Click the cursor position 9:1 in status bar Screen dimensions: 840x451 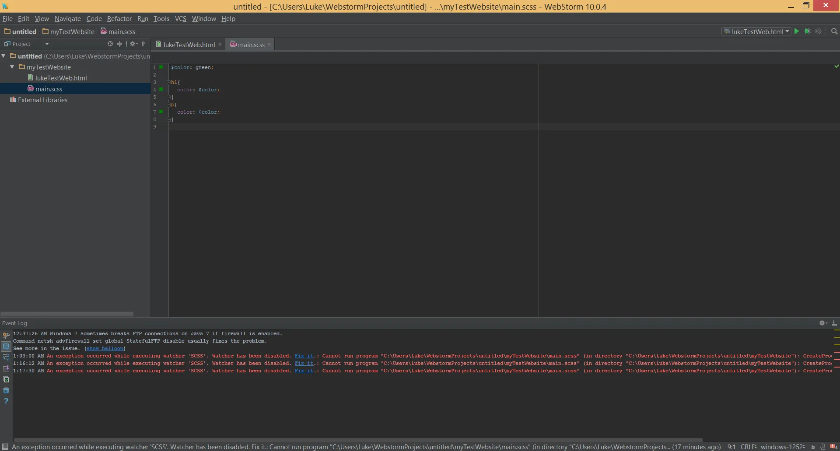click(731, 447)
